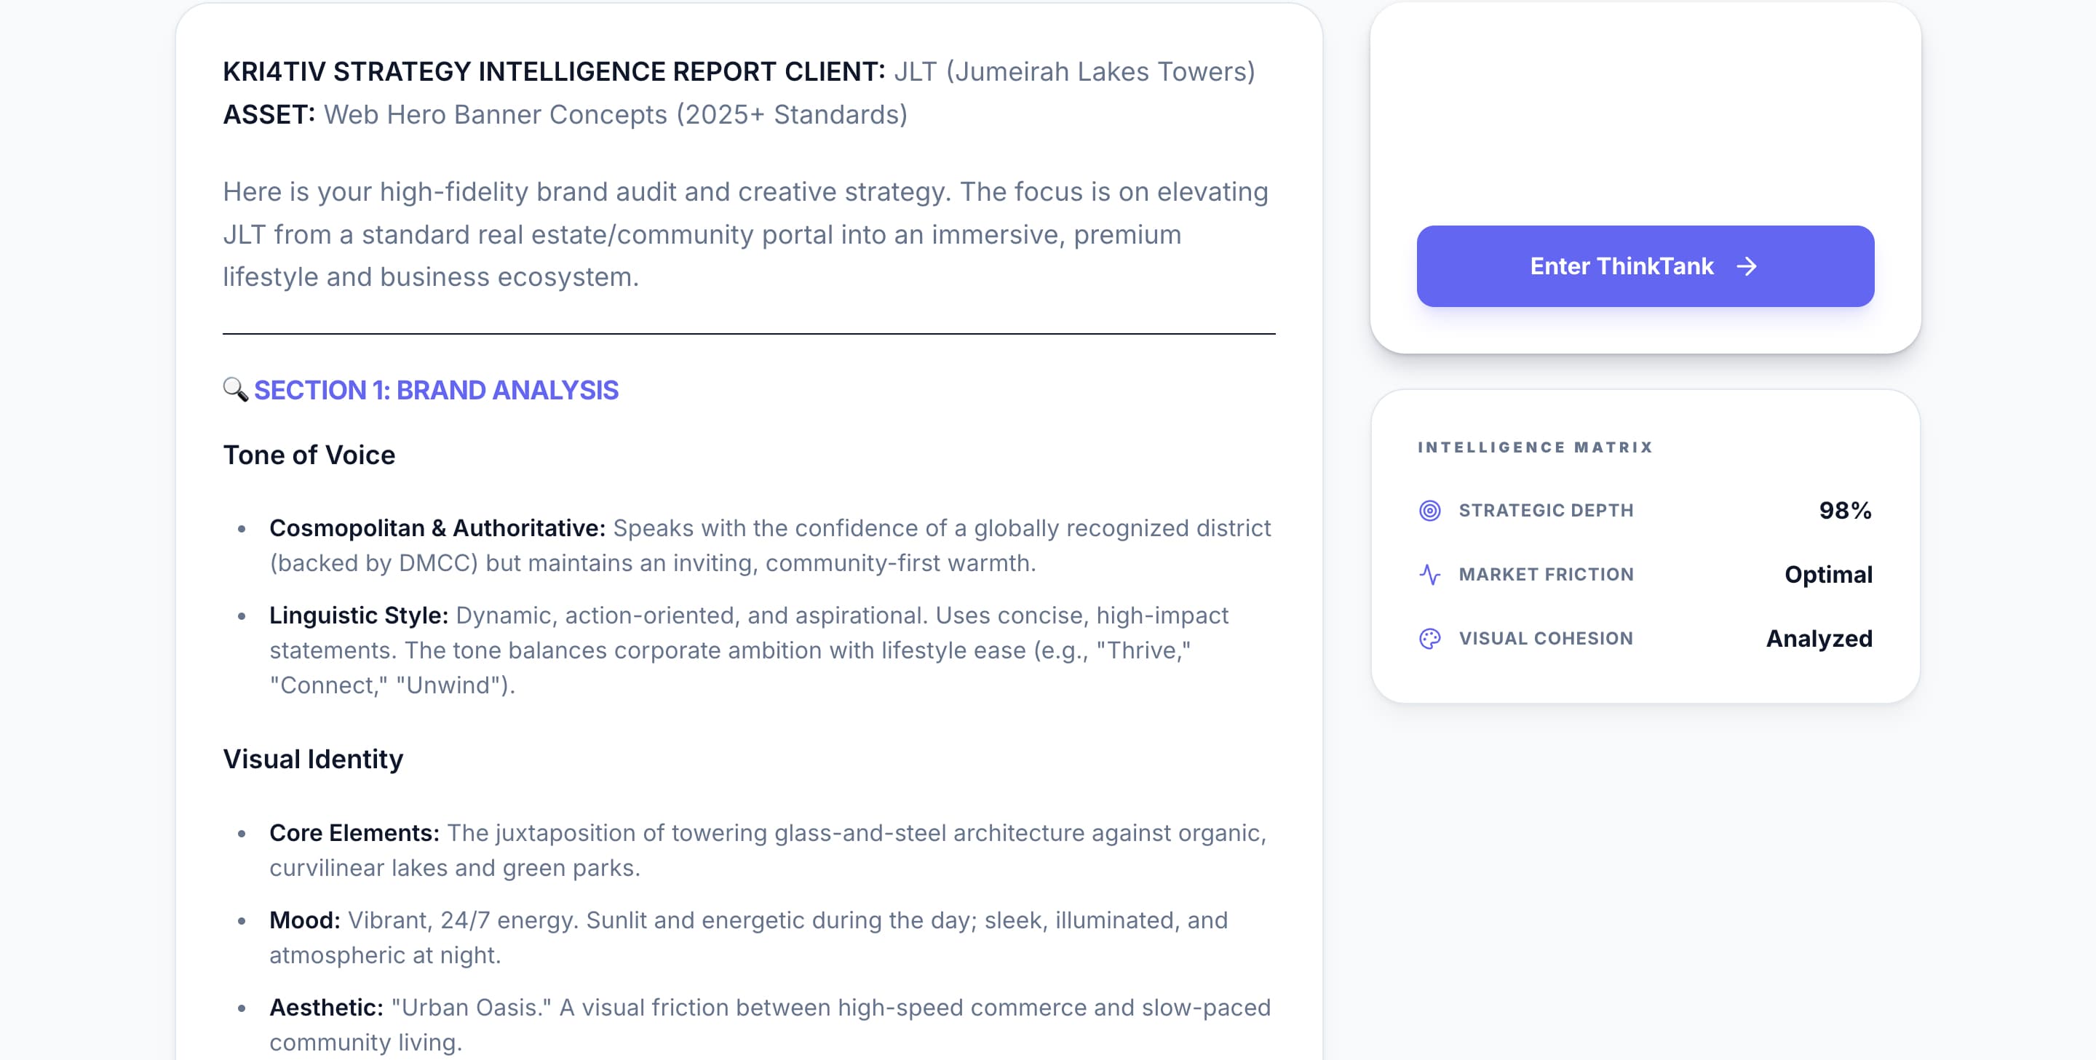Click the 98% Strategic Depth value
This screenshot has width=2096, height=1060.
coord(1843,510)
